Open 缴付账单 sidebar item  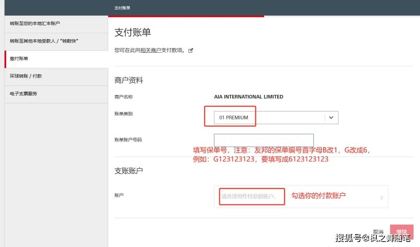[x=56, y=59]
